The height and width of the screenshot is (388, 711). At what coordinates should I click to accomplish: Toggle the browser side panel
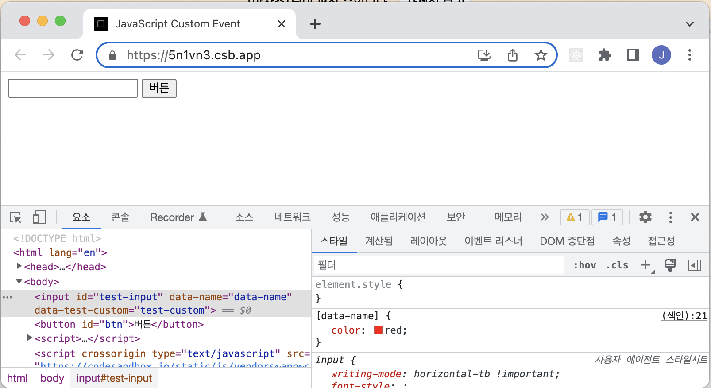point(633,55)
